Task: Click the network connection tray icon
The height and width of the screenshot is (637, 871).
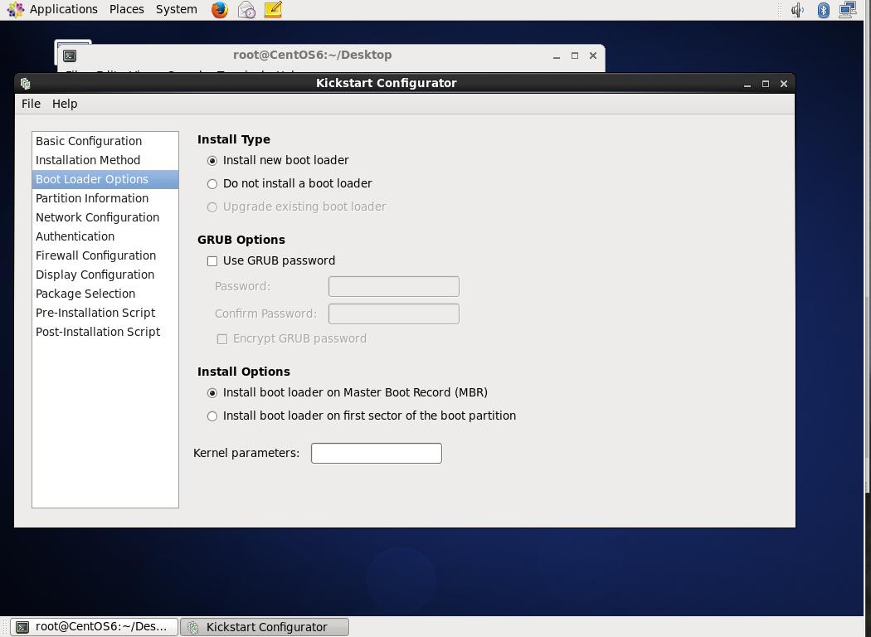Action: coord(848,9)
